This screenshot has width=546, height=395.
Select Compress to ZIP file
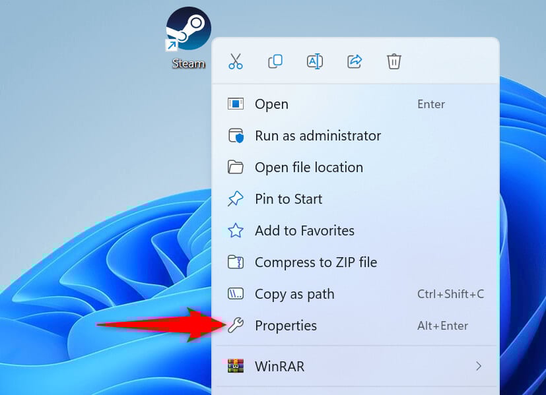click(x=355, y=262)
